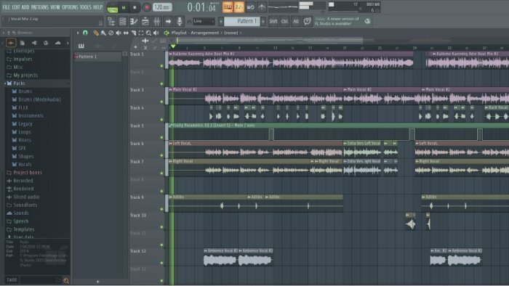Toggle Song/Pattern mode button

[112, 7]
